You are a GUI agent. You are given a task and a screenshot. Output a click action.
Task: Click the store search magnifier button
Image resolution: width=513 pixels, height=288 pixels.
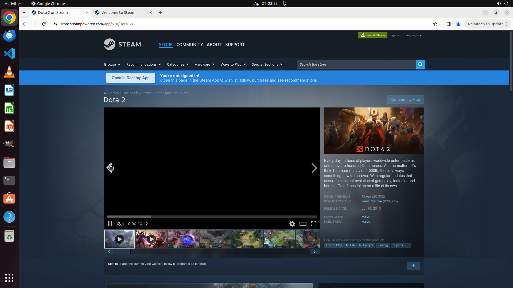420,64
